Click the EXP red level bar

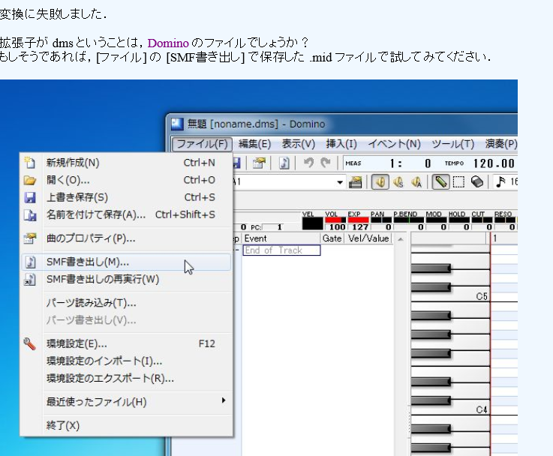(x=358, y=220)
